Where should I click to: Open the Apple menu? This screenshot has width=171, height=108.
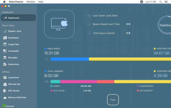(4, 2)
